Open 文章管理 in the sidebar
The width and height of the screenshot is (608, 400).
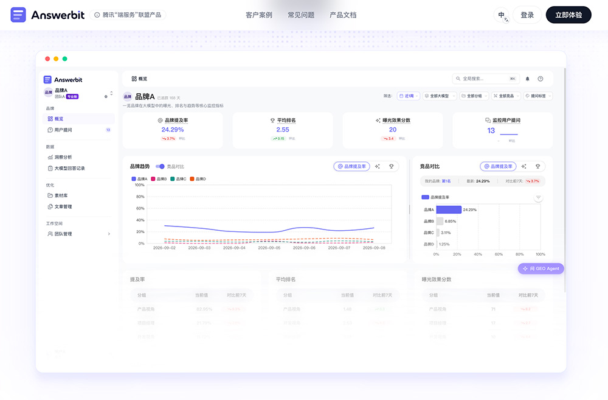[79, 206]
